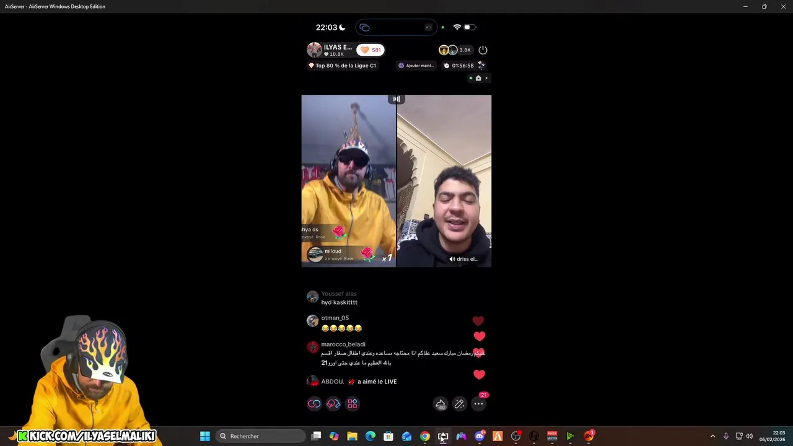Click the microphone tray icon
Screen dimensions: 793x446
click(x=726, y=436)
